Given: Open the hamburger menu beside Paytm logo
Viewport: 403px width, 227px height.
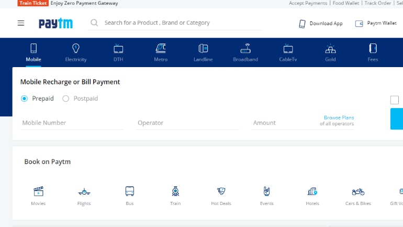Looking at the screenshot, I should 21,23.
